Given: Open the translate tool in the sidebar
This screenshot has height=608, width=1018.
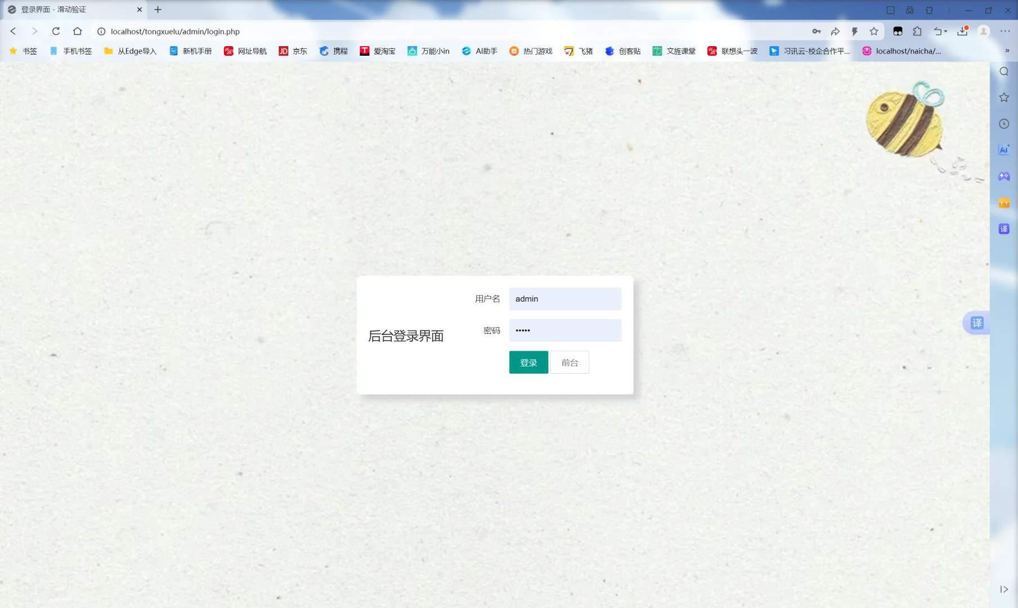Looking at the screenshot, I should click(1004, 229).
